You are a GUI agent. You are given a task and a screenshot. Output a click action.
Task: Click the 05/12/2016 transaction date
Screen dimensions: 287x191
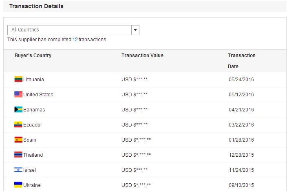point(241,95)
